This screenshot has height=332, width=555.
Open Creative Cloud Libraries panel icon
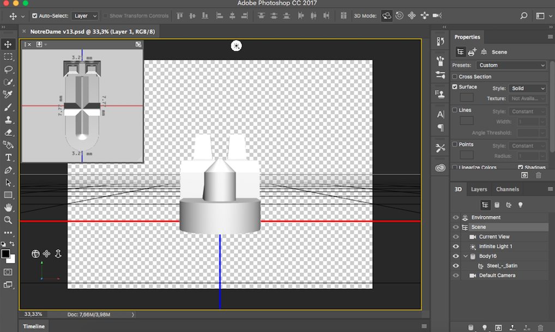click(x=441, y=168)
